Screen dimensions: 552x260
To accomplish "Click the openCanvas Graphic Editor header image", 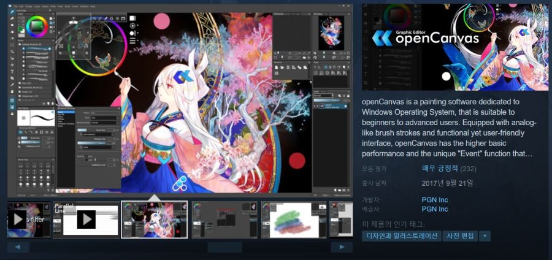I will [x=456, y=47].
